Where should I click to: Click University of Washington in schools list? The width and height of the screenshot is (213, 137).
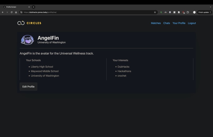[45, 76]
